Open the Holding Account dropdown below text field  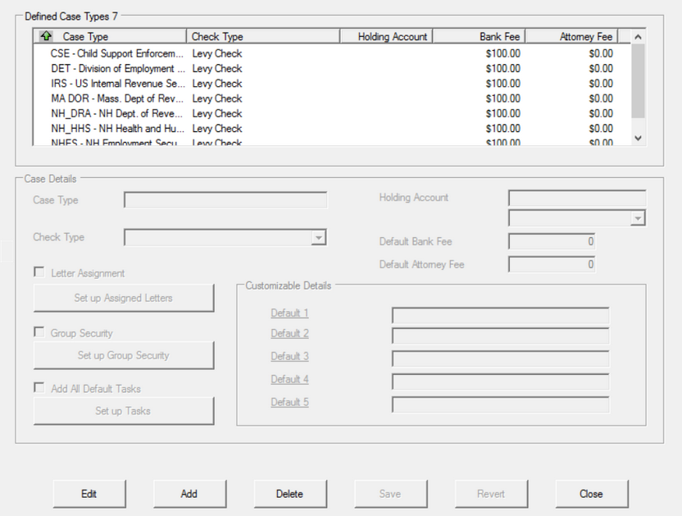pyautogui.click(x=638, y=218)
